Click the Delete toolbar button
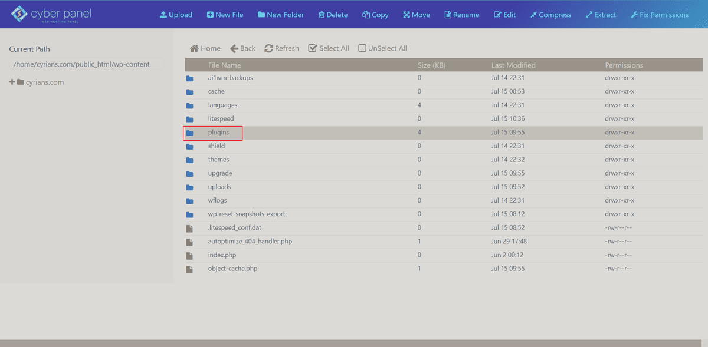This screenshot has width=708, height=347. 333,15
